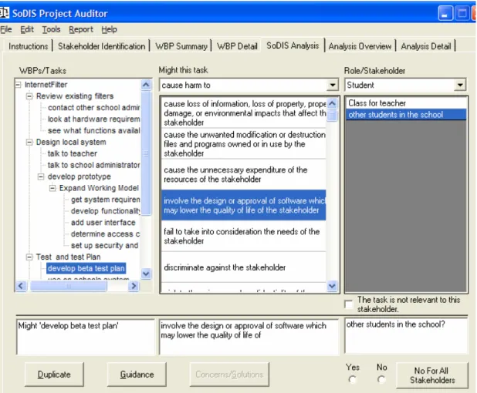Select the Yes radio button
477x393 pixels.
coord(352,379)
